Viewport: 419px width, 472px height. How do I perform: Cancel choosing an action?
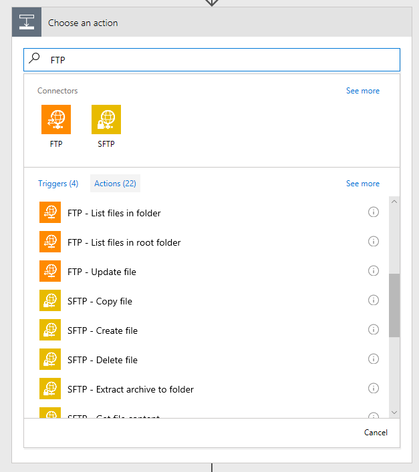[x=376, y=433]
